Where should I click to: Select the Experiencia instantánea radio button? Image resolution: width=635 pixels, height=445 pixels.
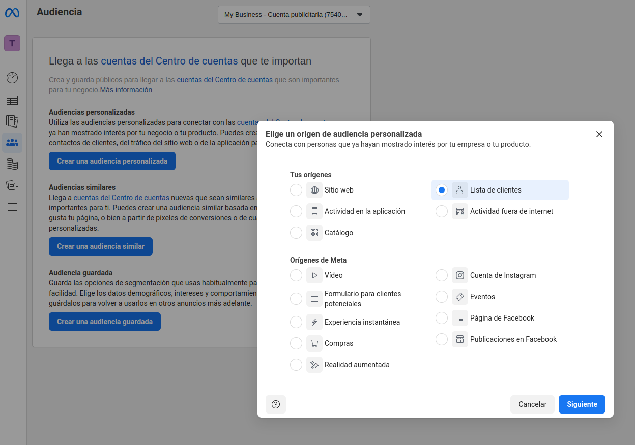pyautogui.click(x=296, y=322)
